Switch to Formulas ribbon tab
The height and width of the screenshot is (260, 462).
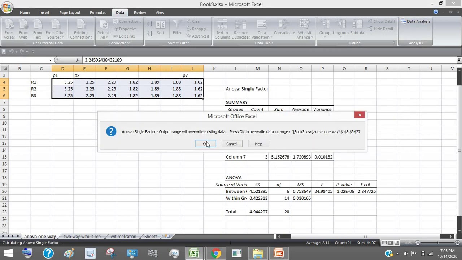pyautogui.click(x=98, y=12)
